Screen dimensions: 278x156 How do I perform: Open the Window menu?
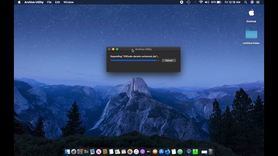pyautogui.click(x=69, y=2)
